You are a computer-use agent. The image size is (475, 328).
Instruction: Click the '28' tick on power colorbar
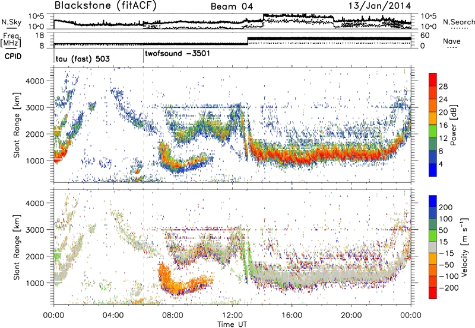[443, 86]
